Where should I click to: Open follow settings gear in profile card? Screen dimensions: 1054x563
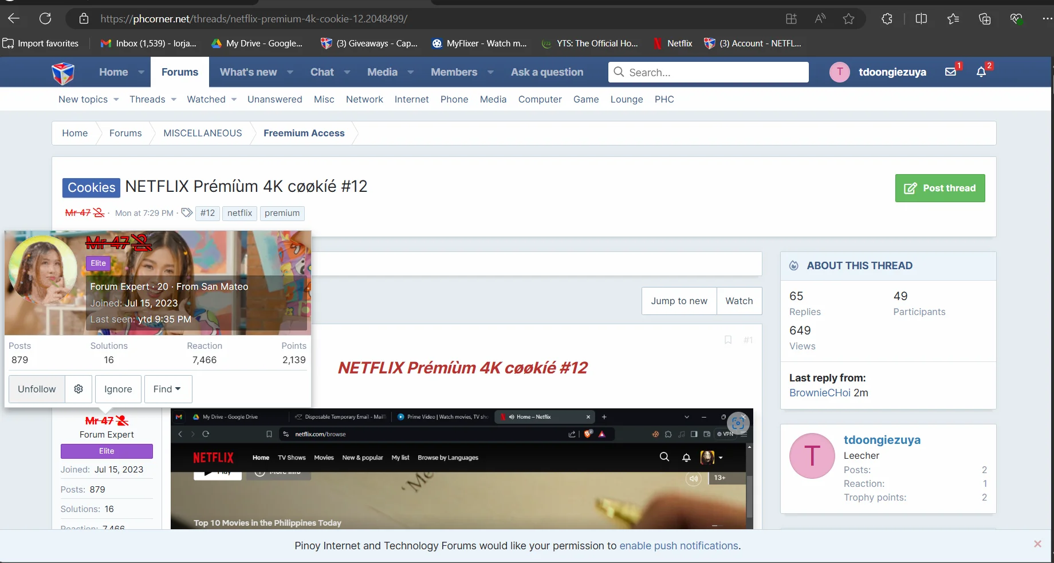click(78, 389)
